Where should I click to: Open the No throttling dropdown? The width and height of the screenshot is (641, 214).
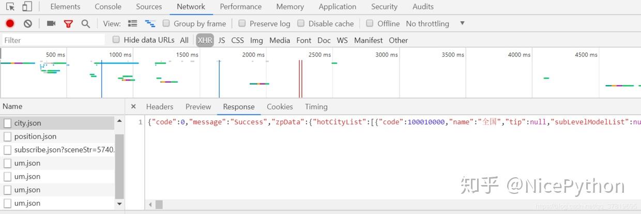[x=435, y=23]
